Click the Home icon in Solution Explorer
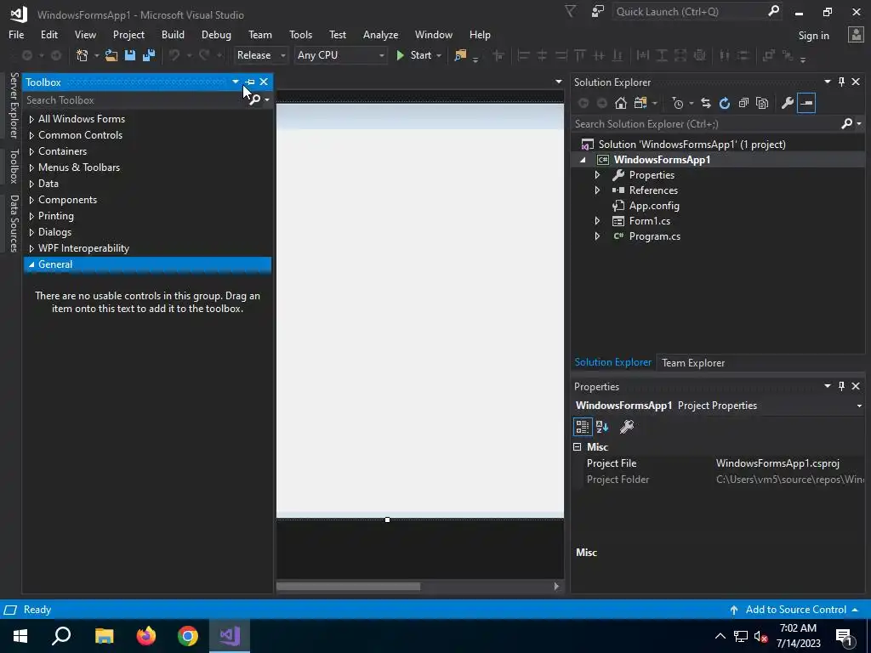The image size is (871, 653). click(620, 103)
